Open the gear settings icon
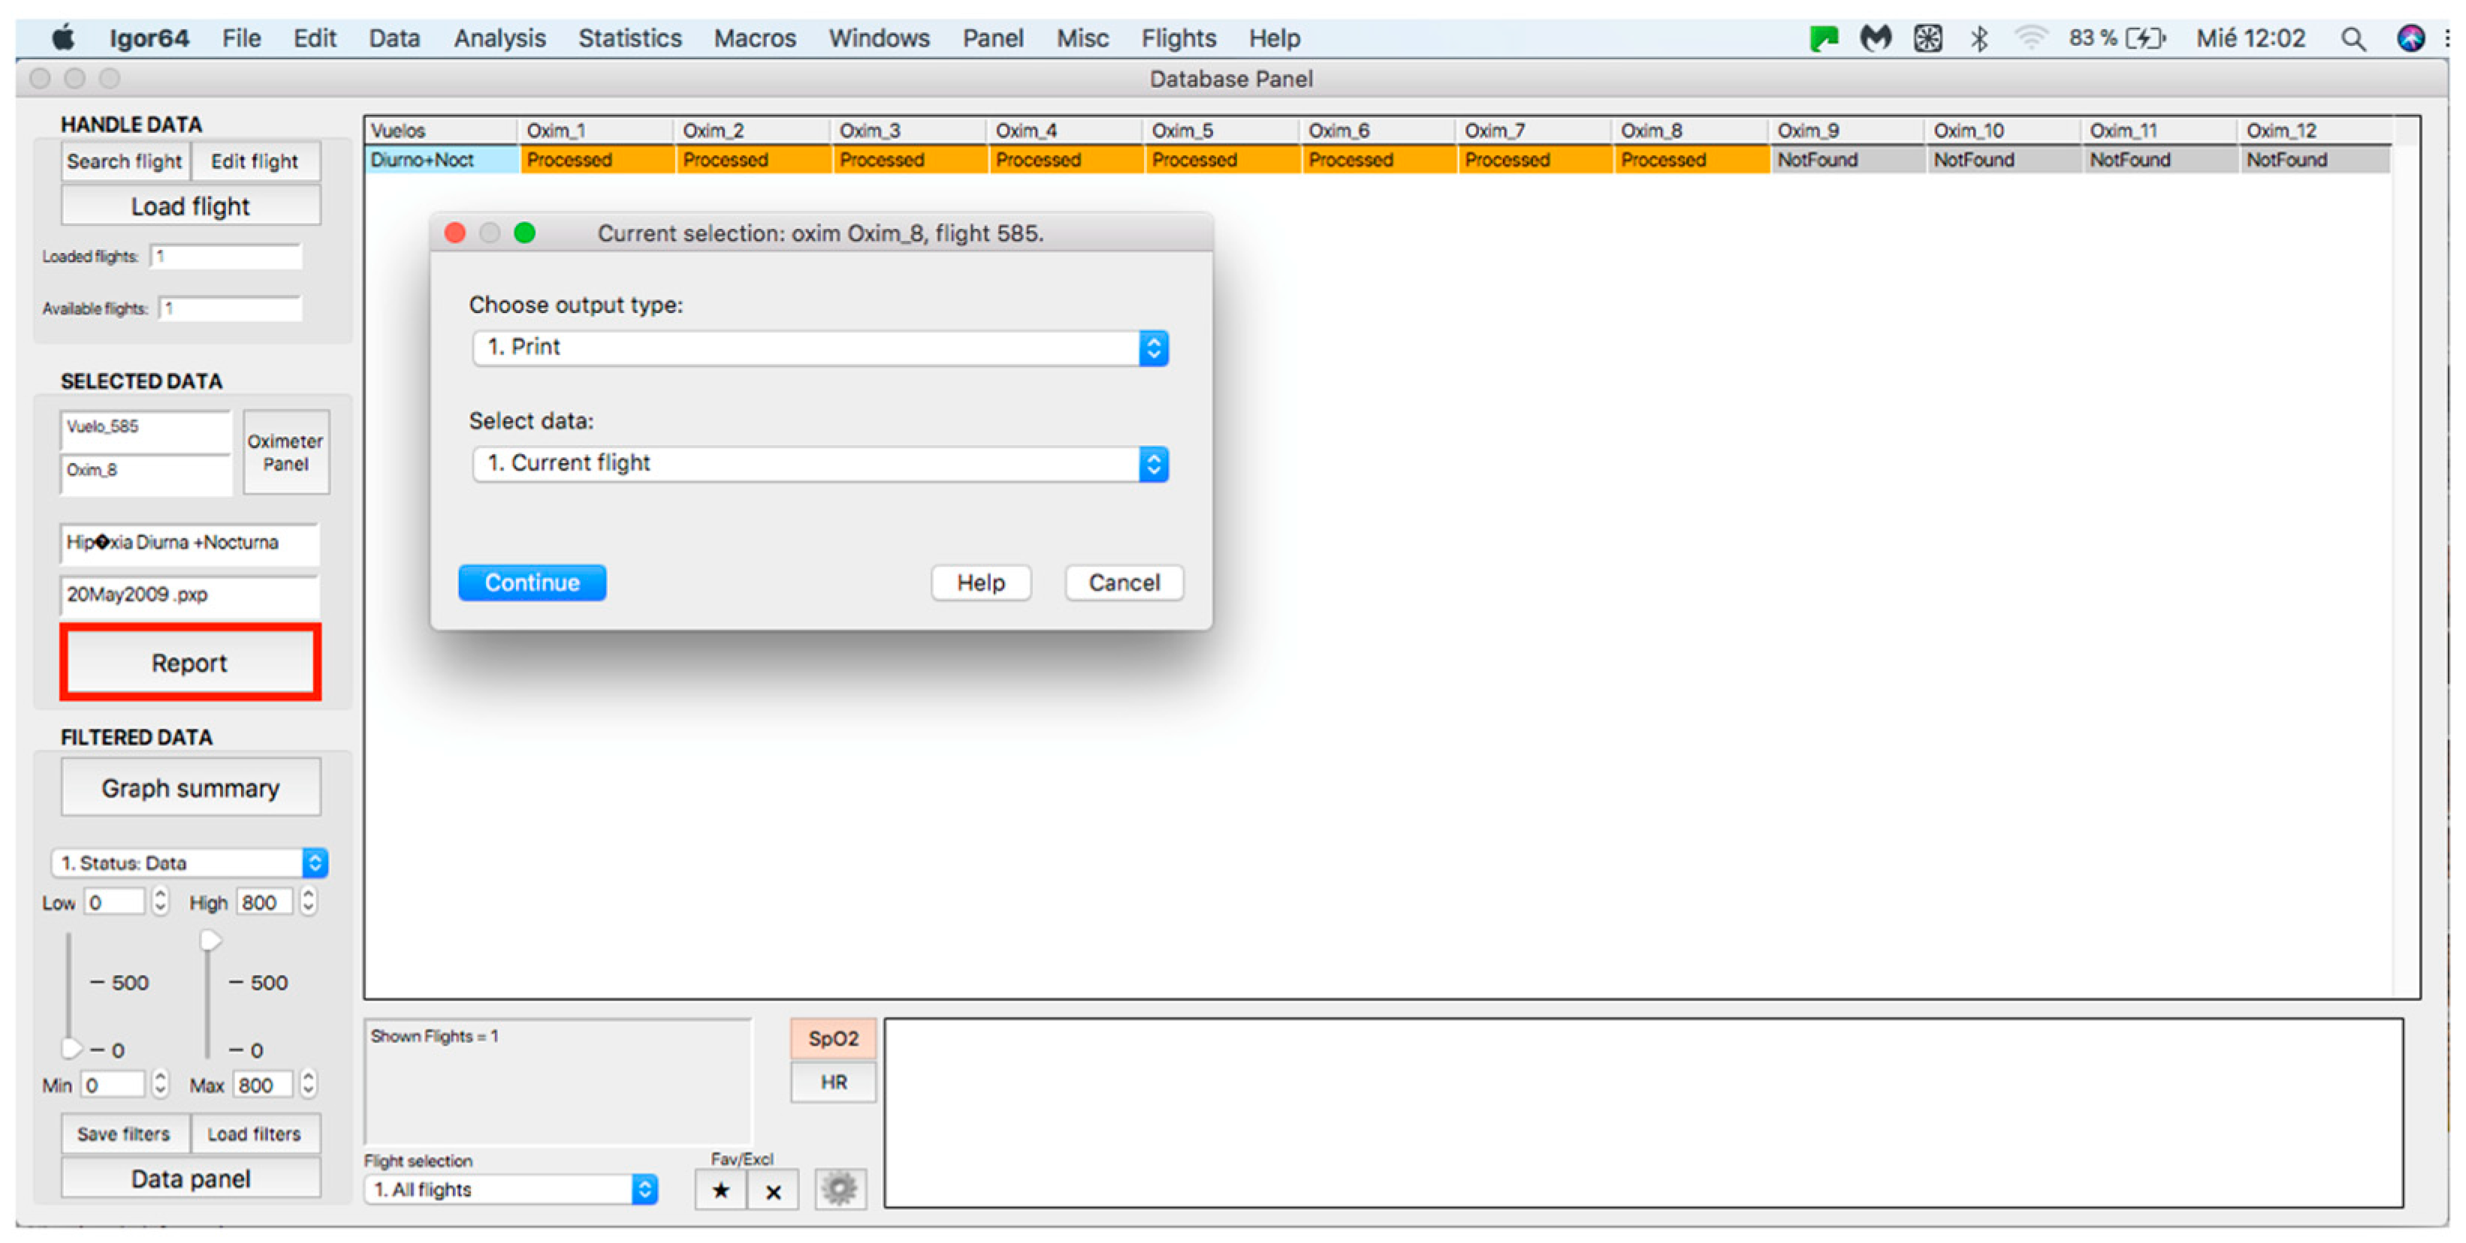Viewport: 2466px width, 1243px height. click(840, 1188)
